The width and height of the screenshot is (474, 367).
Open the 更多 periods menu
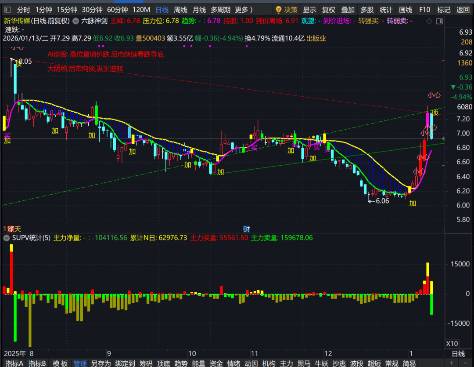coord(244,10)
